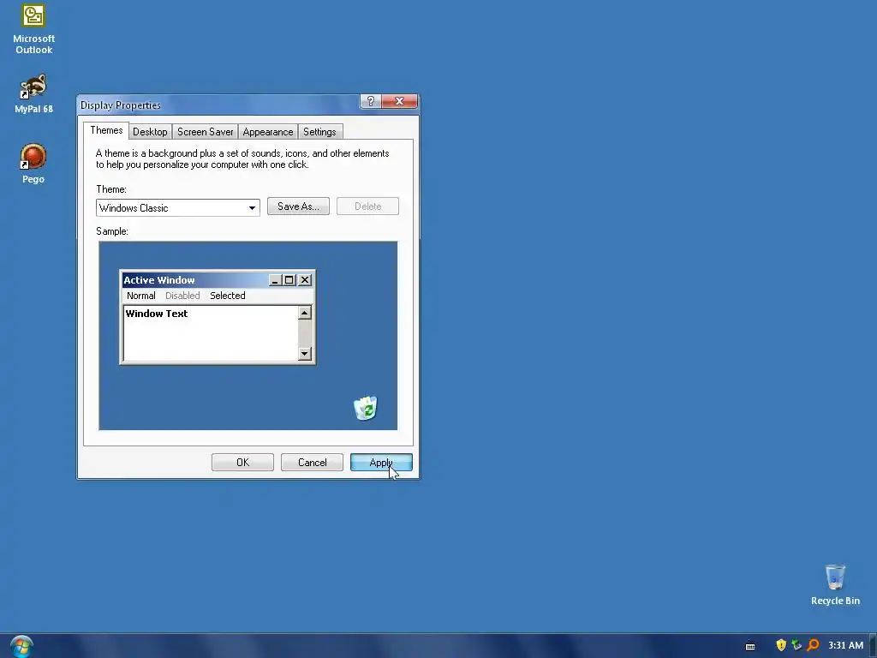
Task: Open the yellow security shield tray icon
Action: pos(781,645)
